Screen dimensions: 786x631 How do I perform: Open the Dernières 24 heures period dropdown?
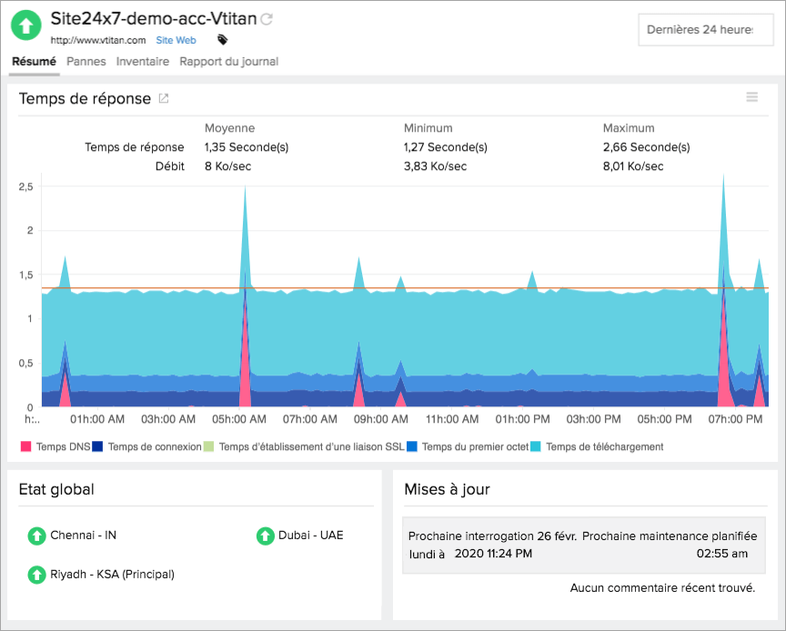[706, 30]
